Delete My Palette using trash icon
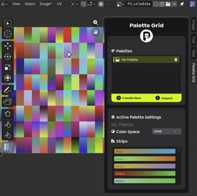 click(x=176, y=60)
